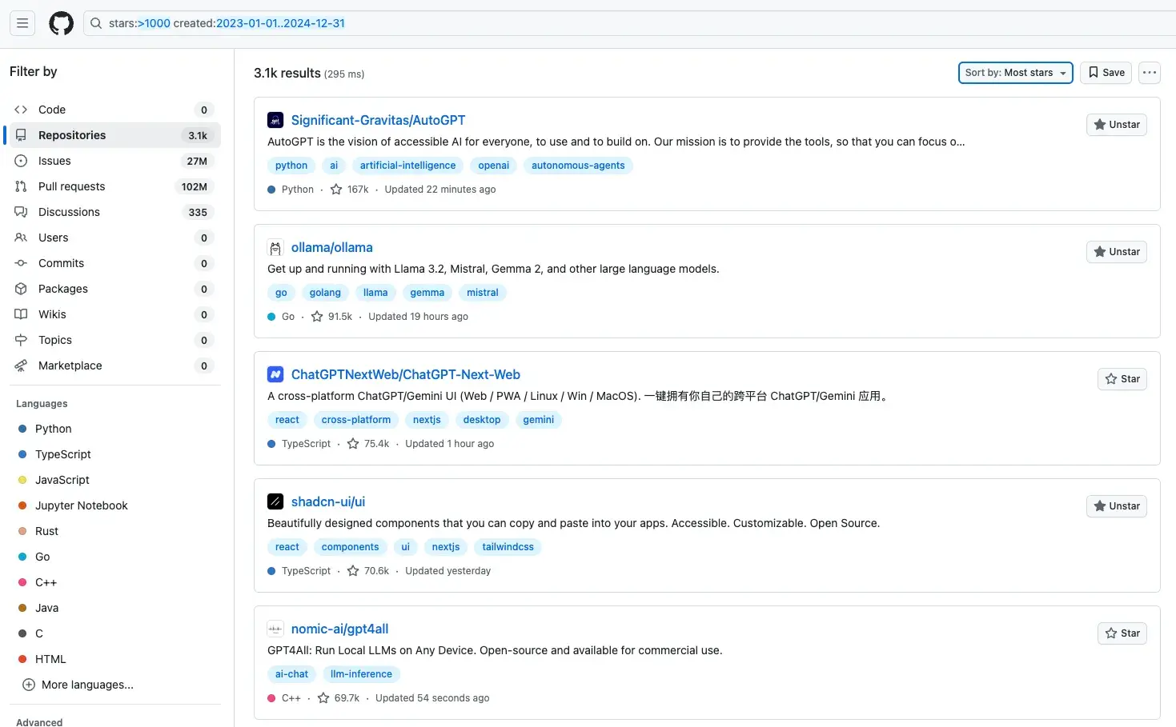
Task: Open the openai topic tag
Action: 493,166
